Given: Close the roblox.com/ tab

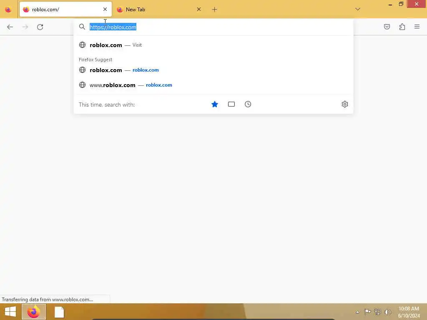Looking at the screenshot, I should (105, 9).
